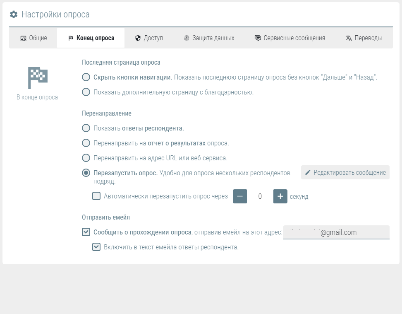Open the Редактировать сообщение button
402x314 pixels.
[345, 172]
